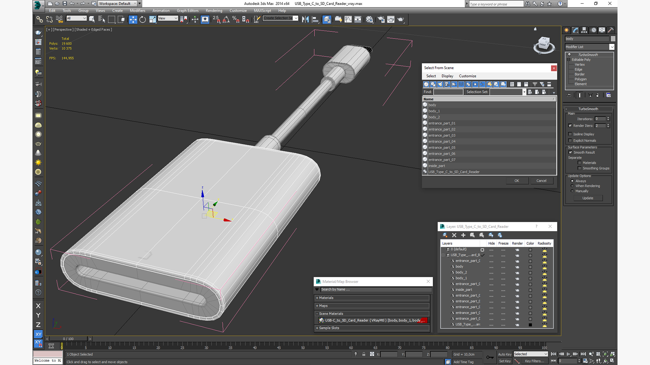Click Cancel in Select From Scene dialog
Screen dimensions: 650x365
[x=541, y=181]
